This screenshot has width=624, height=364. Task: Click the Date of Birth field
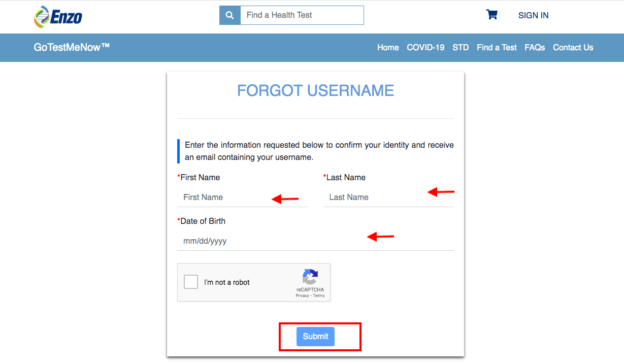click(315, 241)
